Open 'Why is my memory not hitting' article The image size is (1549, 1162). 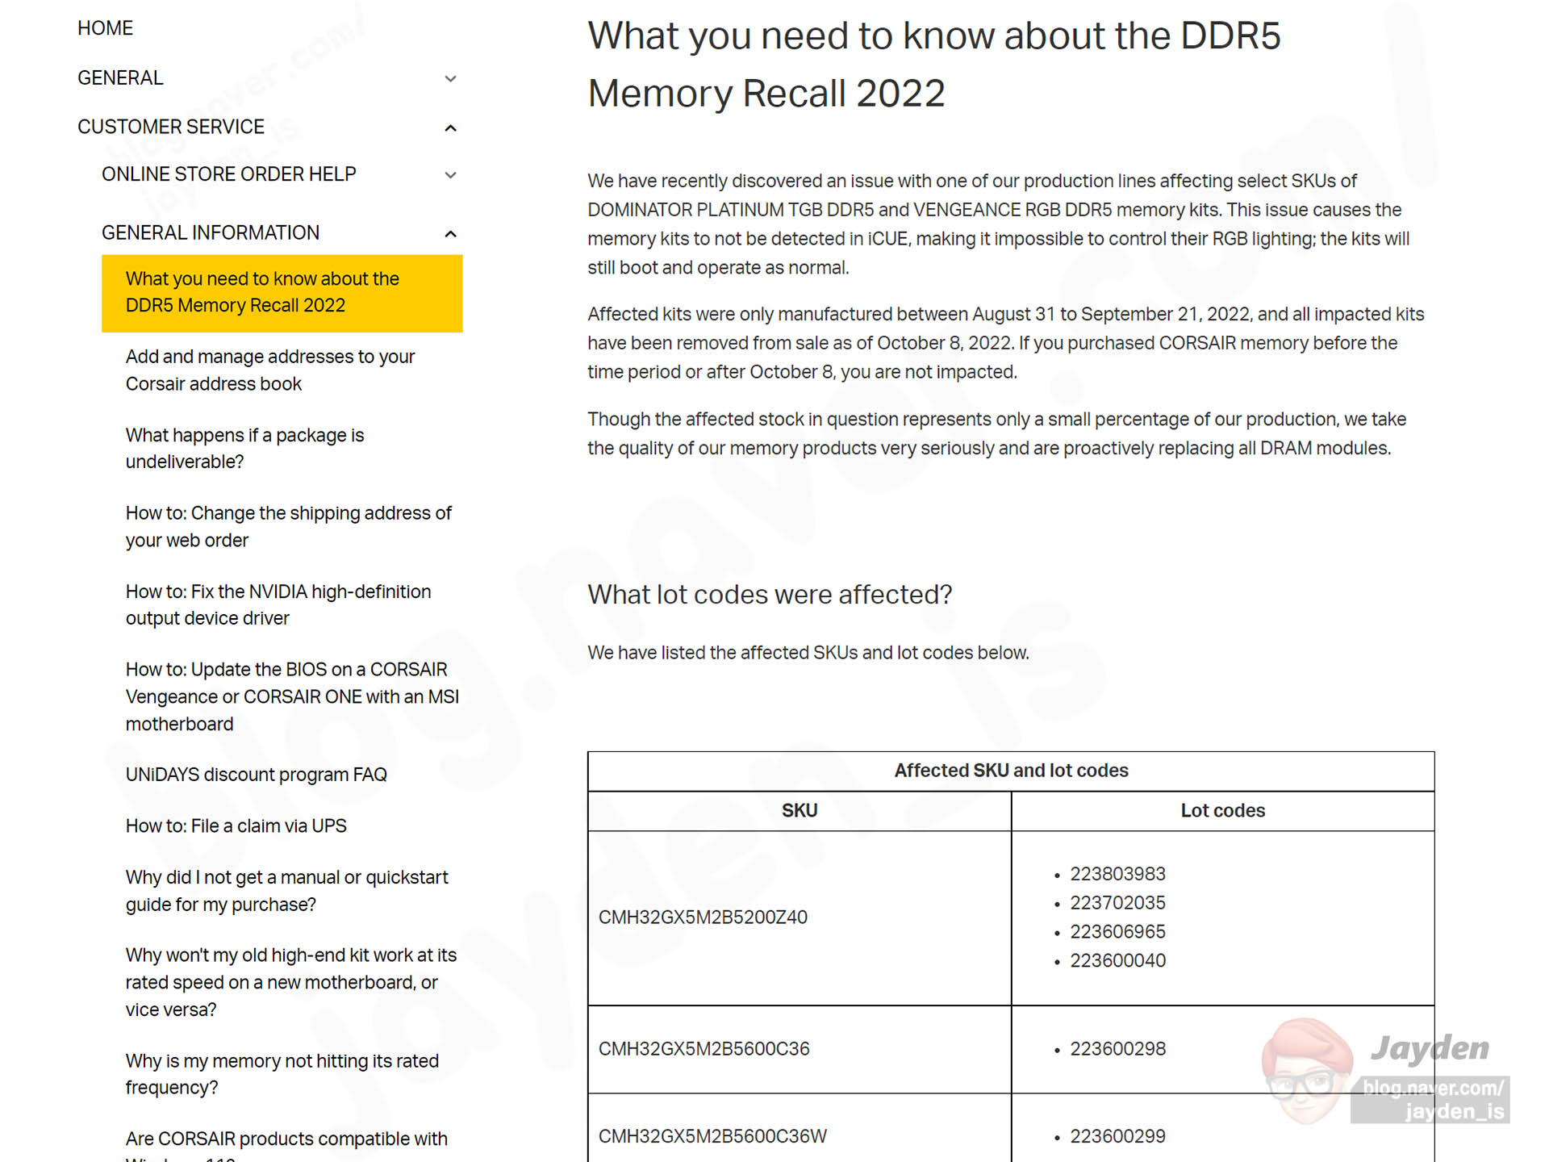[x=282, y=1074]
